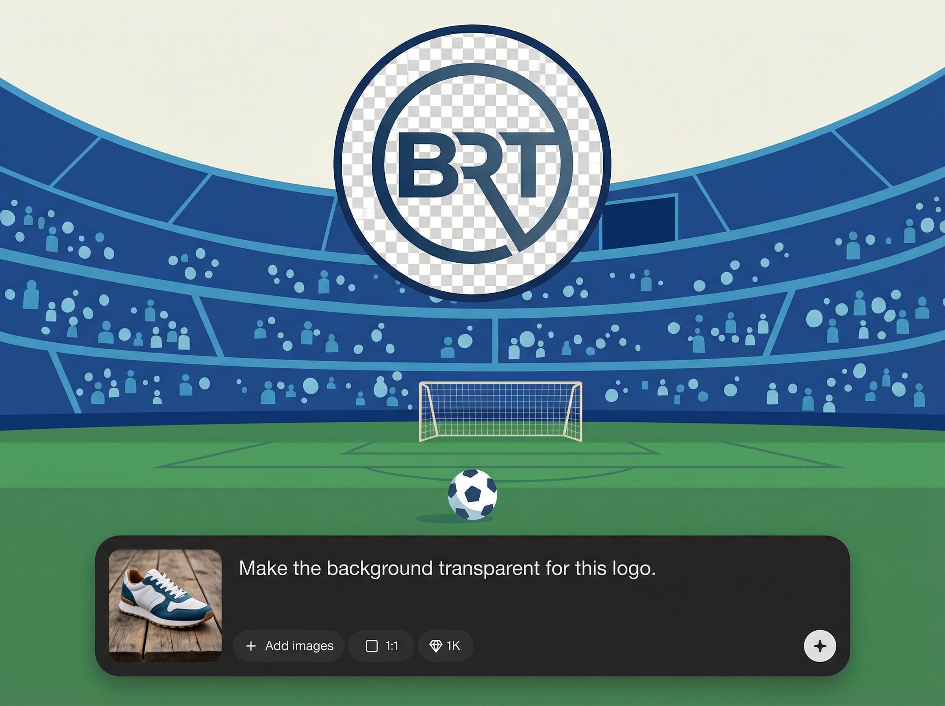The image size is (945, 706).
Task: Click the diamond icon next to 1K
Action: tap(435, 646)
